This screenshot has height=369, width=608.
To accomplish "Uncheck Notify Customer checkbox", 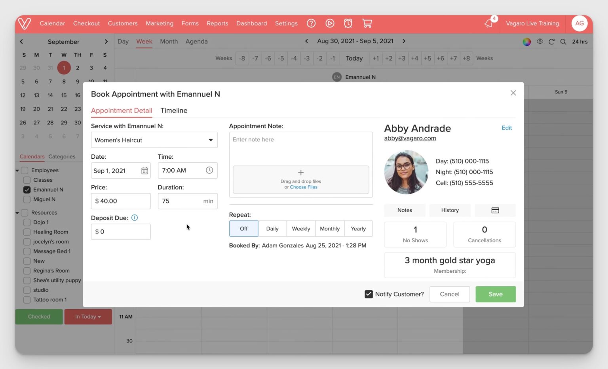I will click(x=369, y=294).
